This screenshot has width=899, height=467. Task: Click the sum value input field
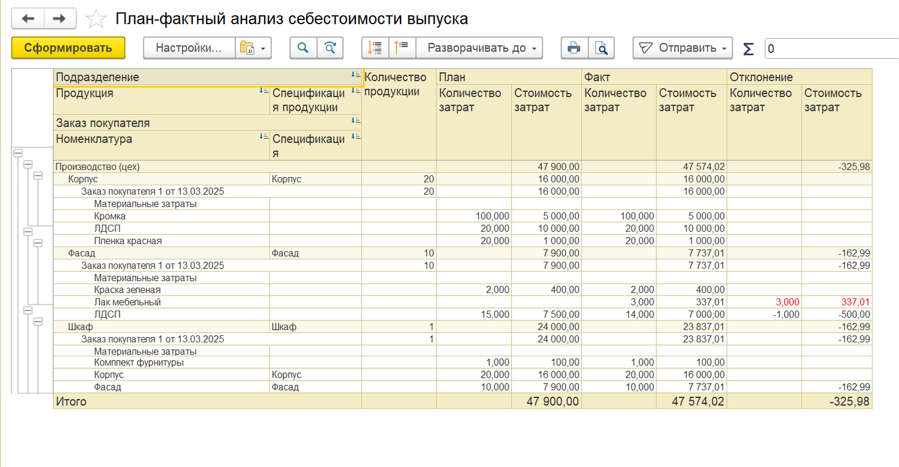pos(831,49)
